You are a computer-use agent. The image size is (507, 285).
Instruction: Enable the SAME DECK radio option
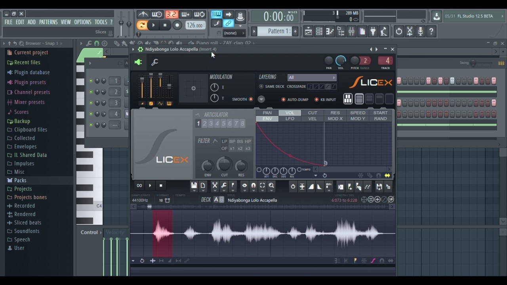(x=261, y=86)
